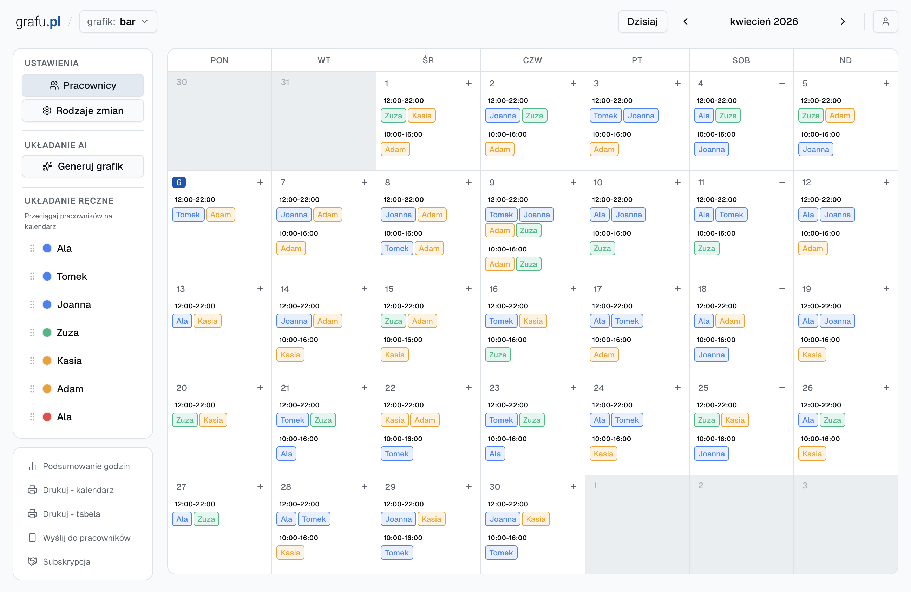This screenshot has height=592, width=911.
Task: Go to previous month arrow
Action: pos(686,21)
